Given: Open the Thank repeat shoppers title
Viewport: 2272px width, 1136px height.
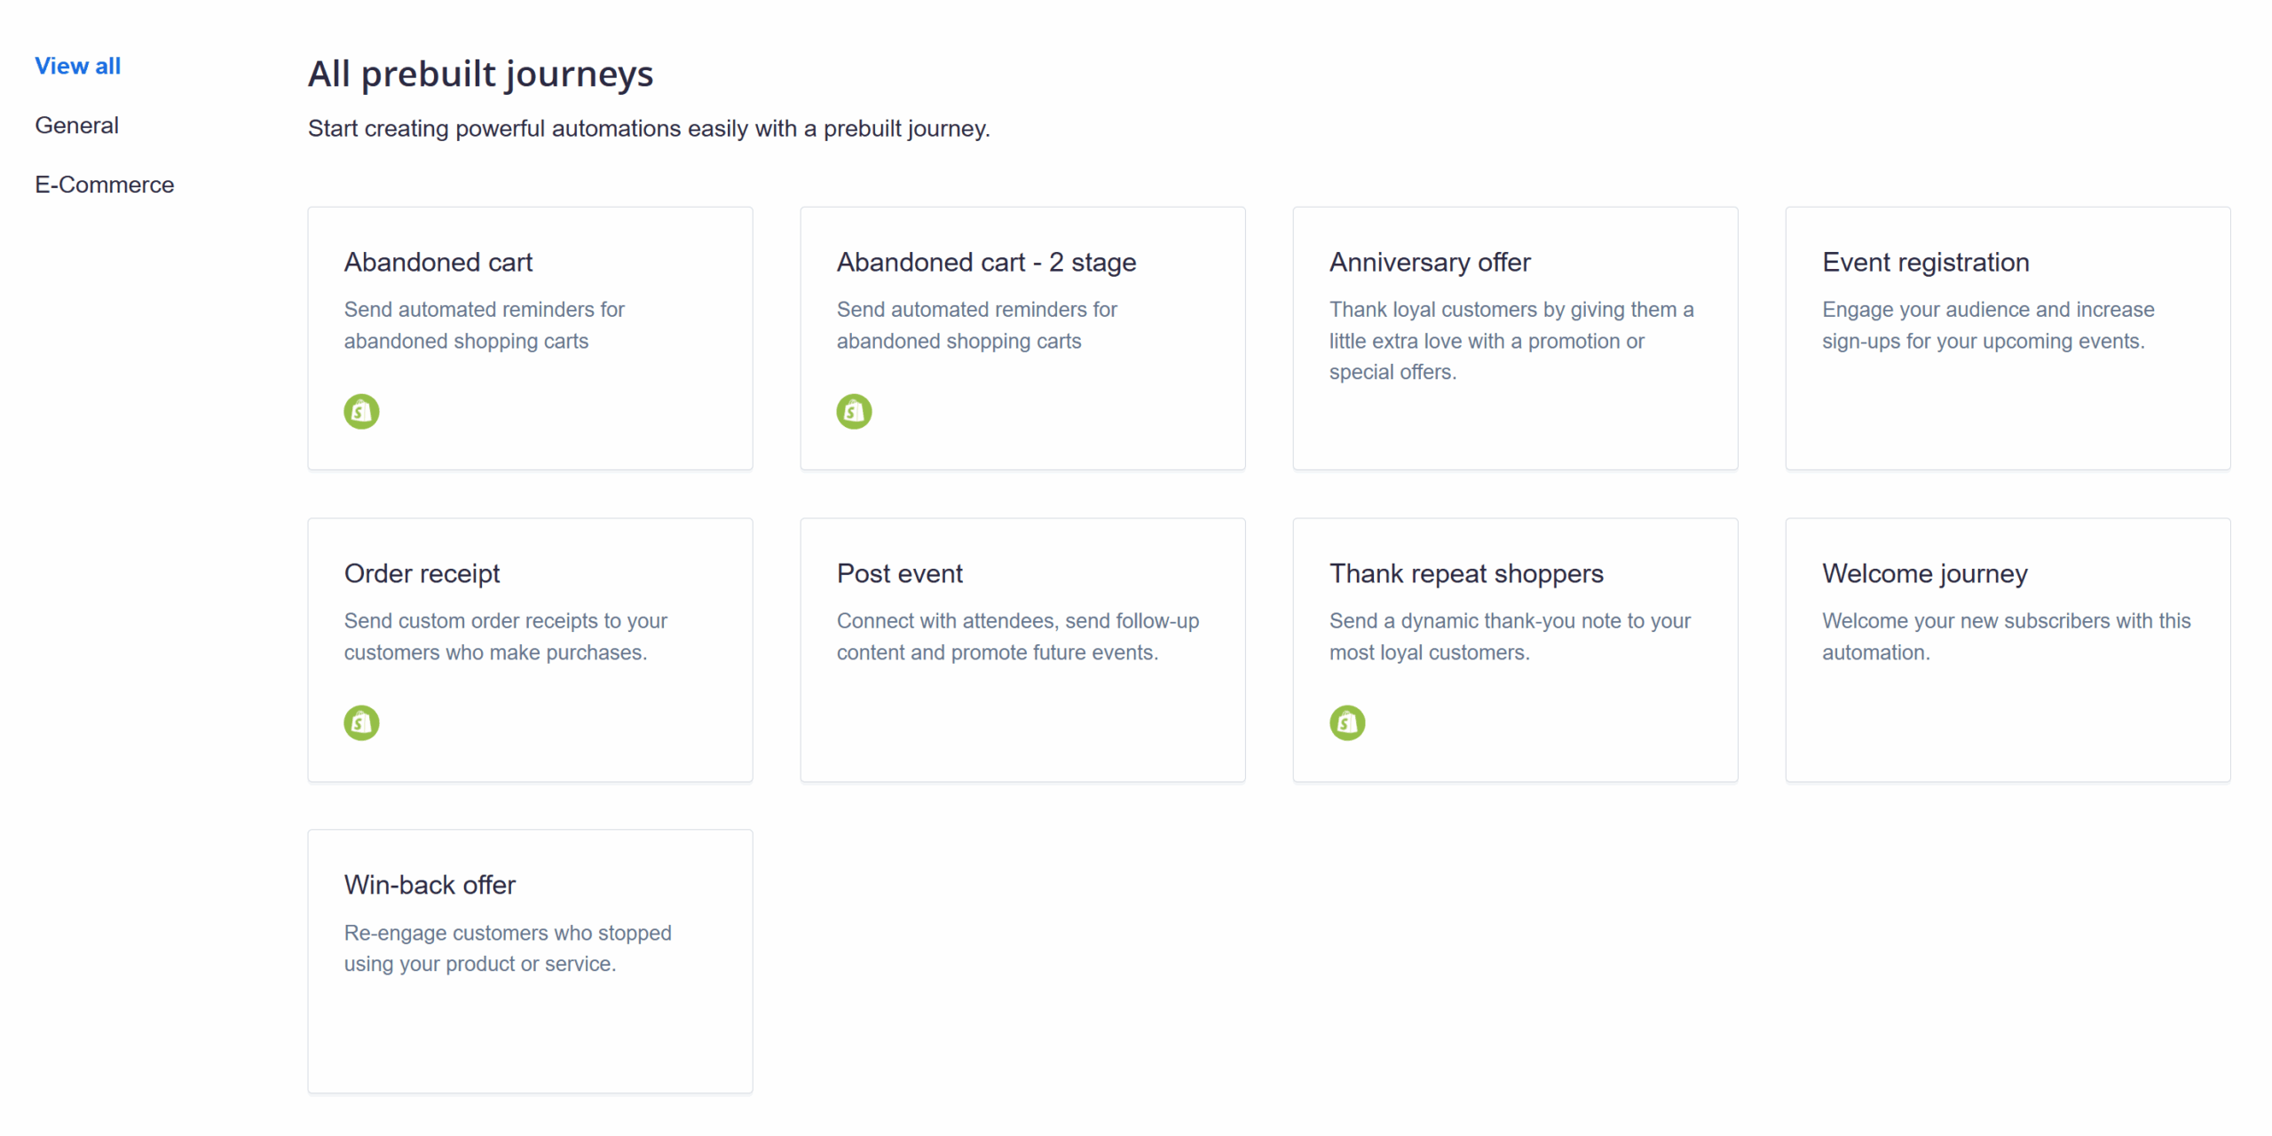Looking at the screenshot, I should point(1465,573).
